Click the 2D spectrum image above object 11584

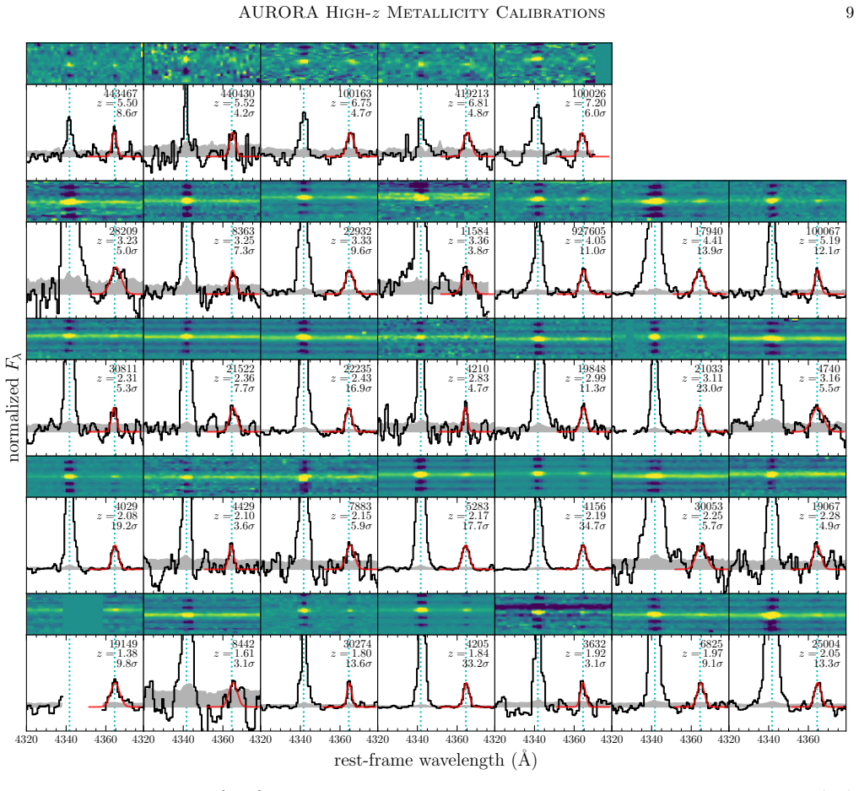coord(436,201)
